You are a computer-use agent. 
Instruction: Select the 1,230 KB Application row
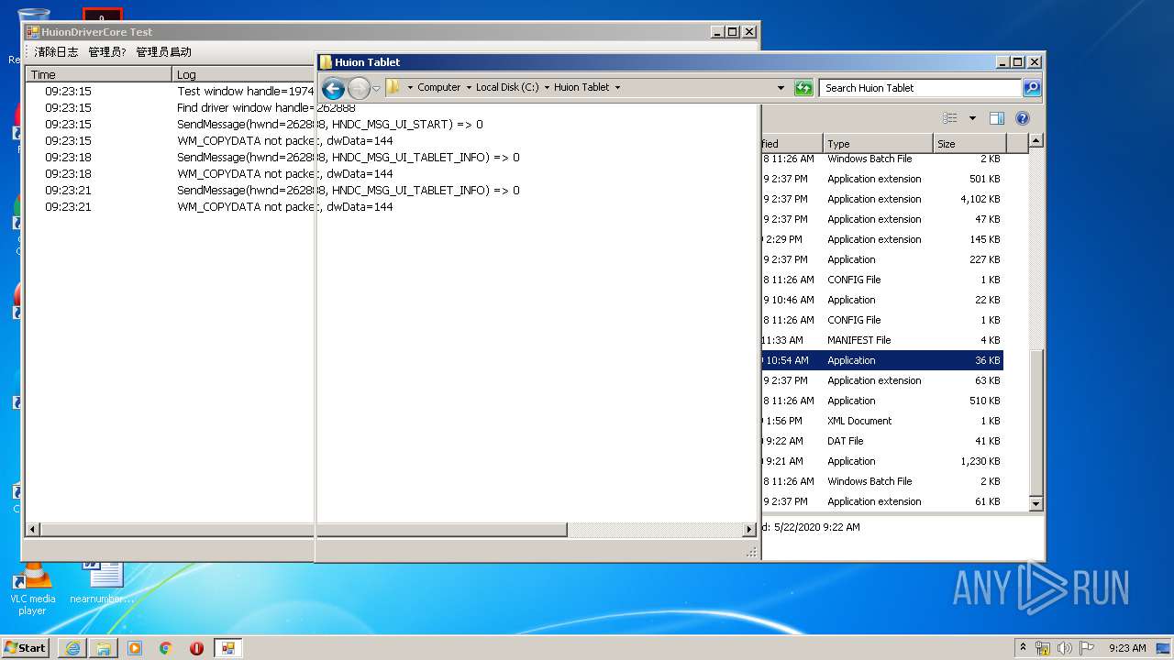point(881,461)
